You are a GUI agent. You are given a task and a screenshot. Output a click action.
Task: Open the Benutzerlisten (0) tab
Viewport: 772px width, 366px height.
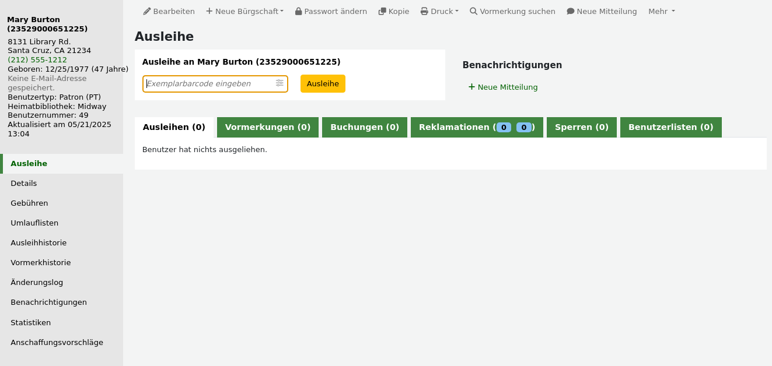pyautogui.click(x=671, y=127)
